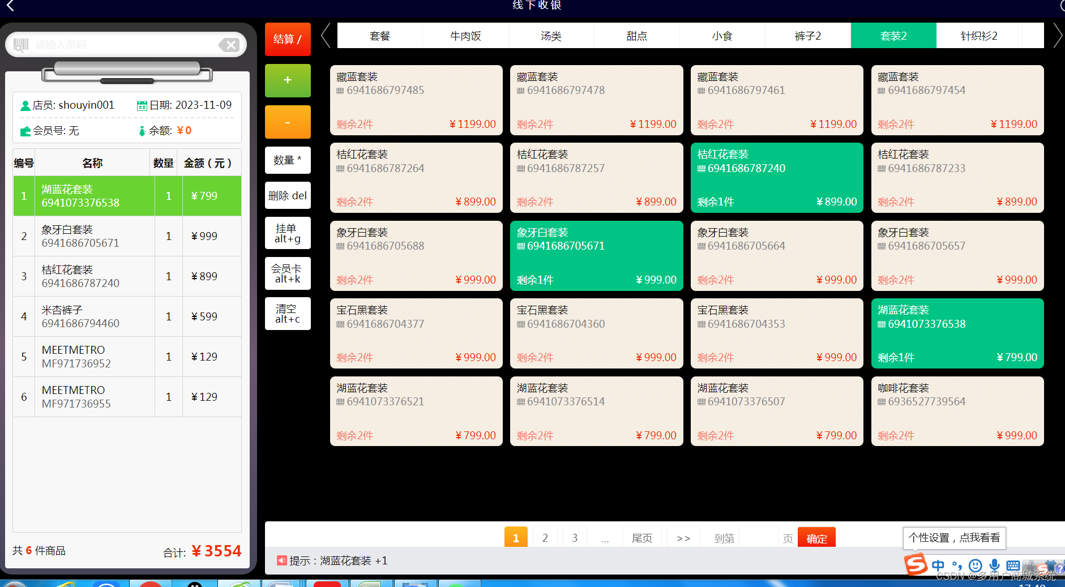Select 桔红花套装 6941686787233 product
This screenshot has height=587, width=1065.
point(957,178)
